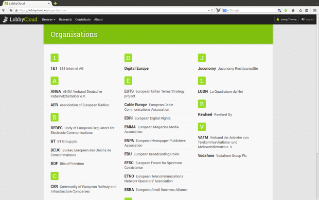Click the Google search engine selector icon
This screenshot has height=200, width=319.
click(226, 10)
